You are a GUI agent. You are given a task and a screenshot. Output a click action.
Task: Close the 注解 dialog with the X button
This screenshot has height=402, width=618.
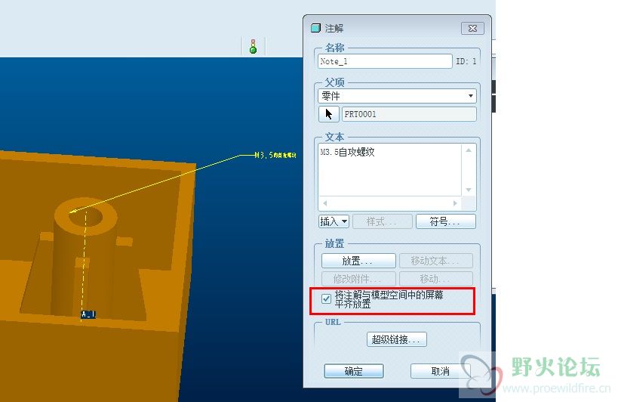coord(472,29)
